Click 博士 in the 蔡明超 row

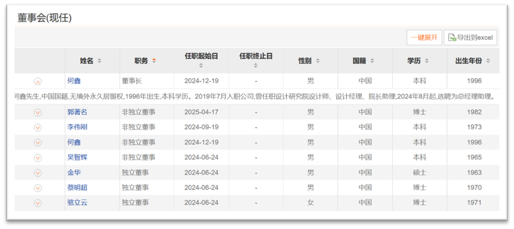click(x=420, y=188)
